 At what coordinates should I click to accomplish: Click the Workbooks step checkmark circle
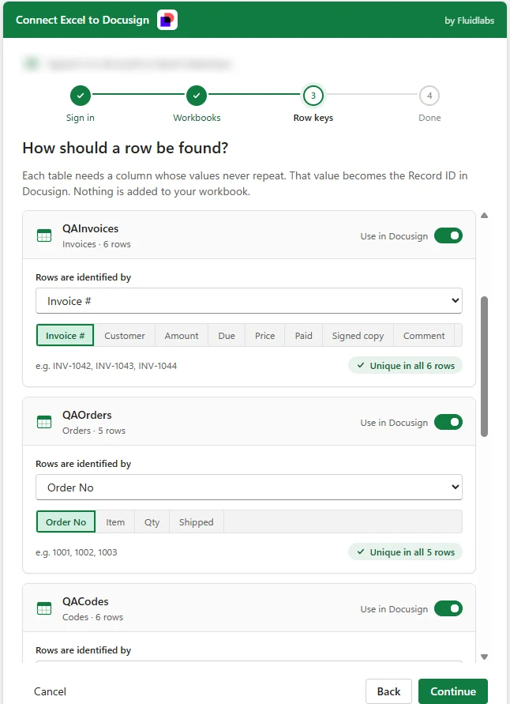[197, 95]
